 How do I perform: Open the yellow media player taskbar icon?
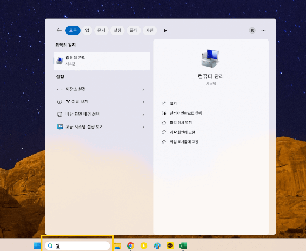pos(144,246)
